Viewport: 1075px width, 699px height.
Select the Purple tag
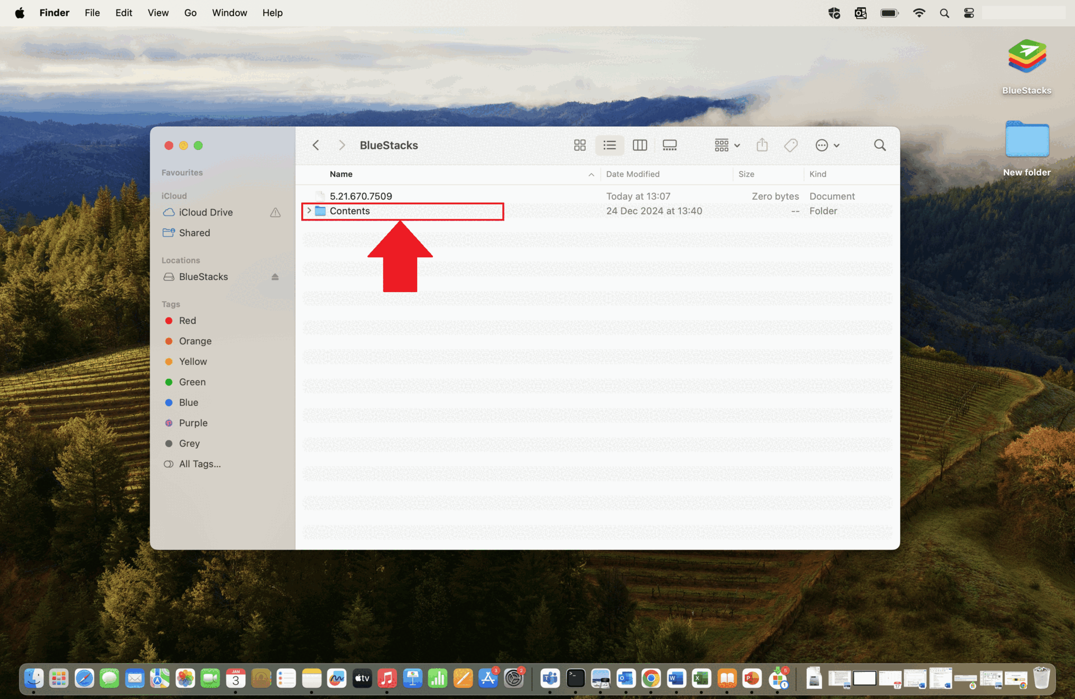pos(193,423)
